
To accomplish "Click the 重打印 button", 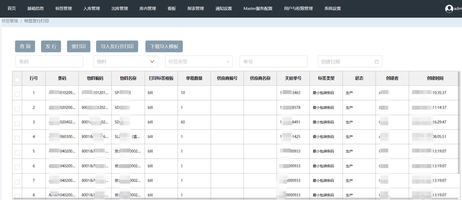I will tap(78, 46).
